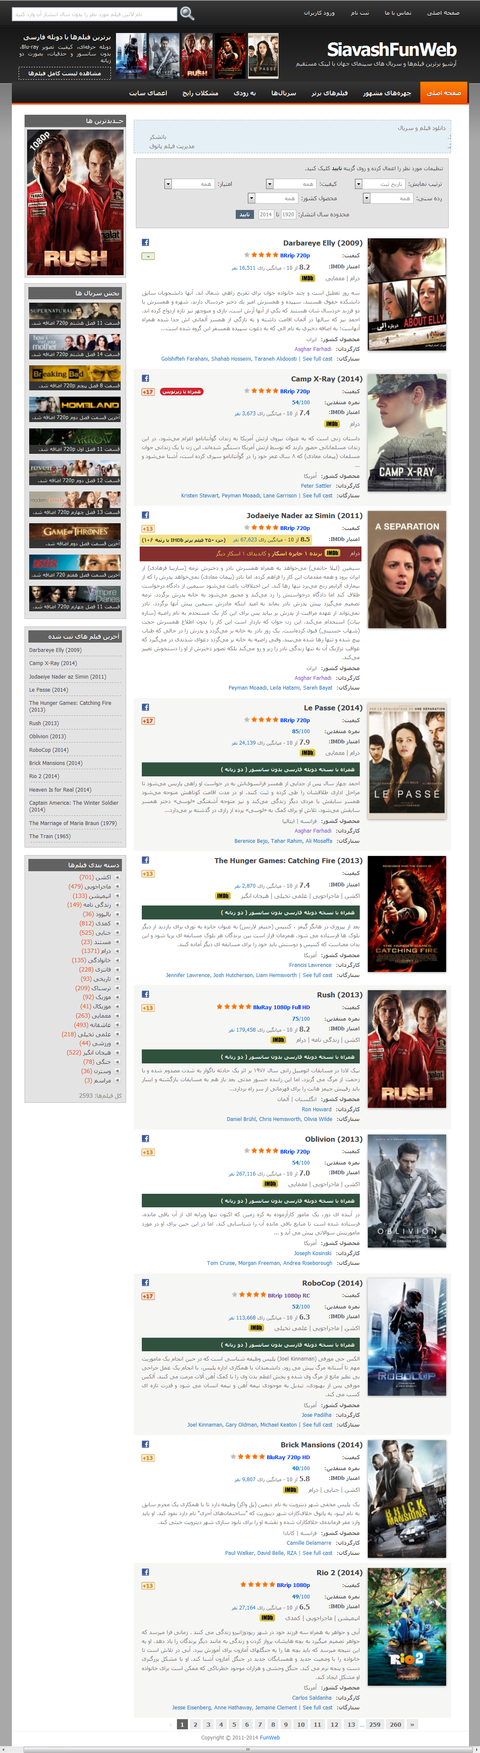Screen dimensions: 480x1753
Task: Click Facebook share icon for Camp X-Ray
Action: (146, 378)
